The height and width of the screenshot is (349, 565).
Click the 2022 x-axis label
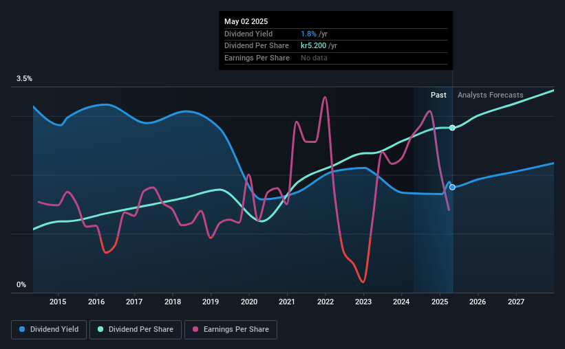click(x=326, y=302)
